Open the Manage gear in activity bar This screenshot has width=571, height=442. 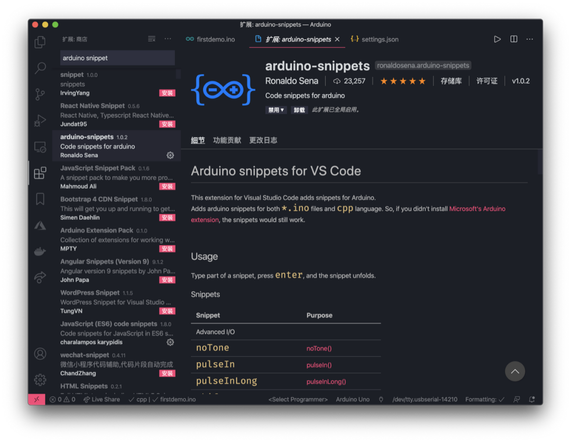point(40,380)
